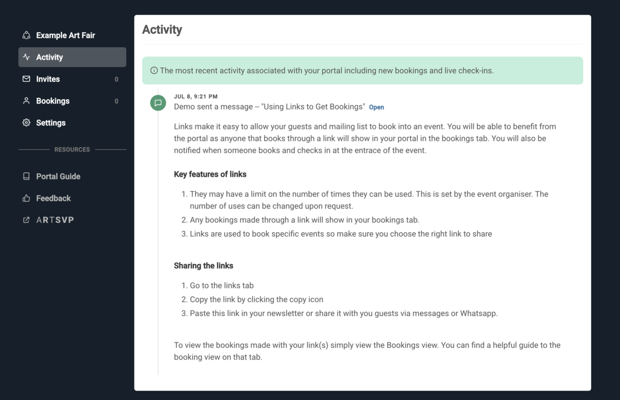620x400 pixels.
Task: Click the Invites envelope icon
Action: (x=26, y=79)
